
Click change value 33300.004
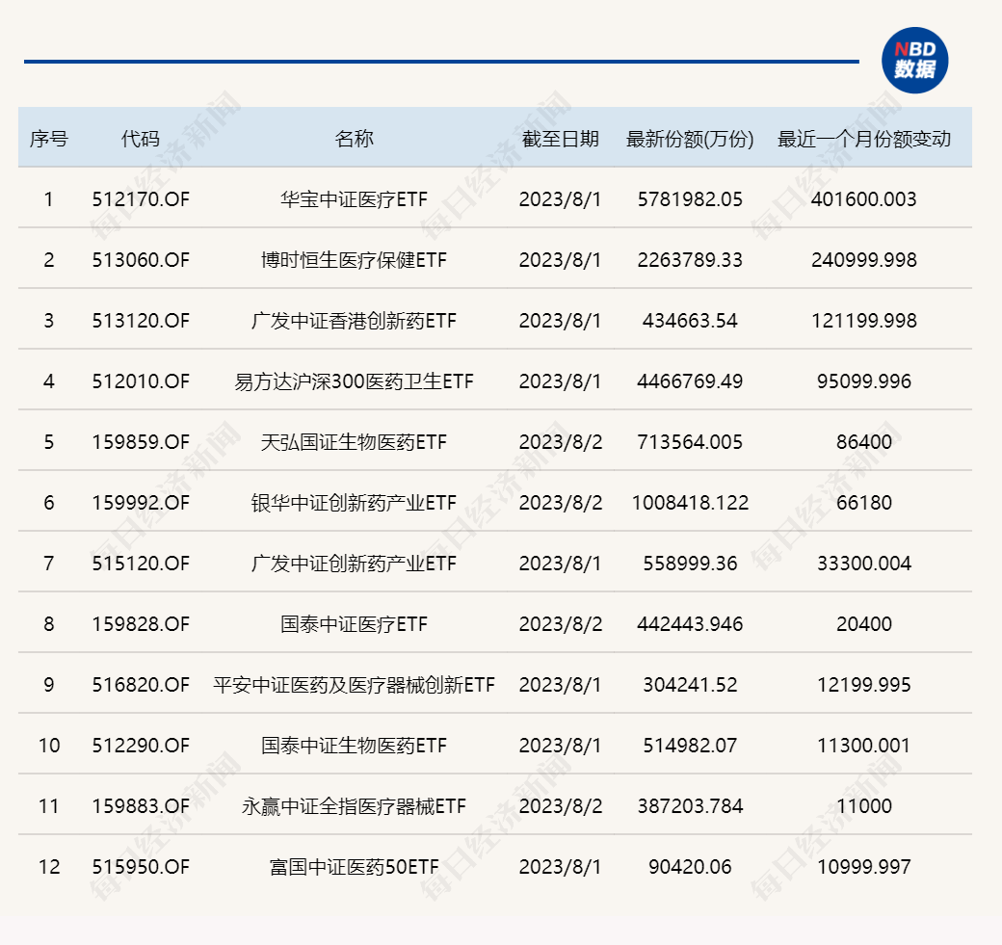864,564
